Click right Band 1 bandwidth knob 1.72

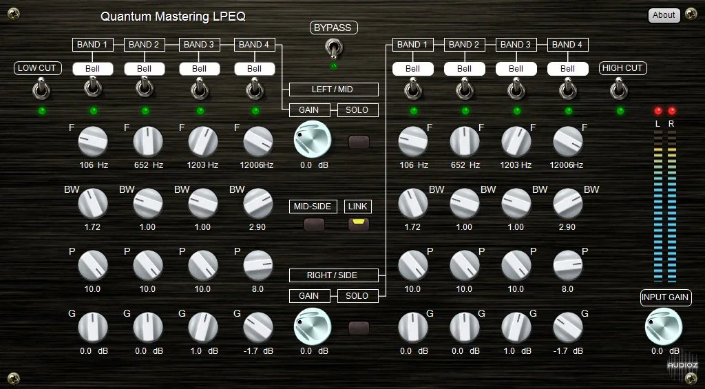coord(413,203)
